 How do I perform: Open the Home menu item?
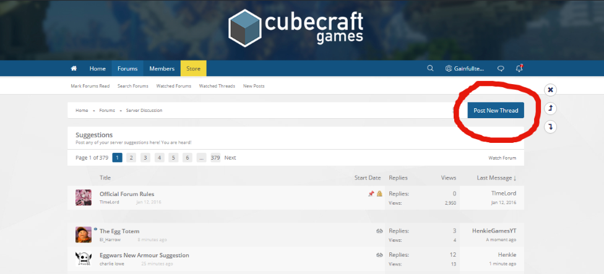[x=97, y=69]
